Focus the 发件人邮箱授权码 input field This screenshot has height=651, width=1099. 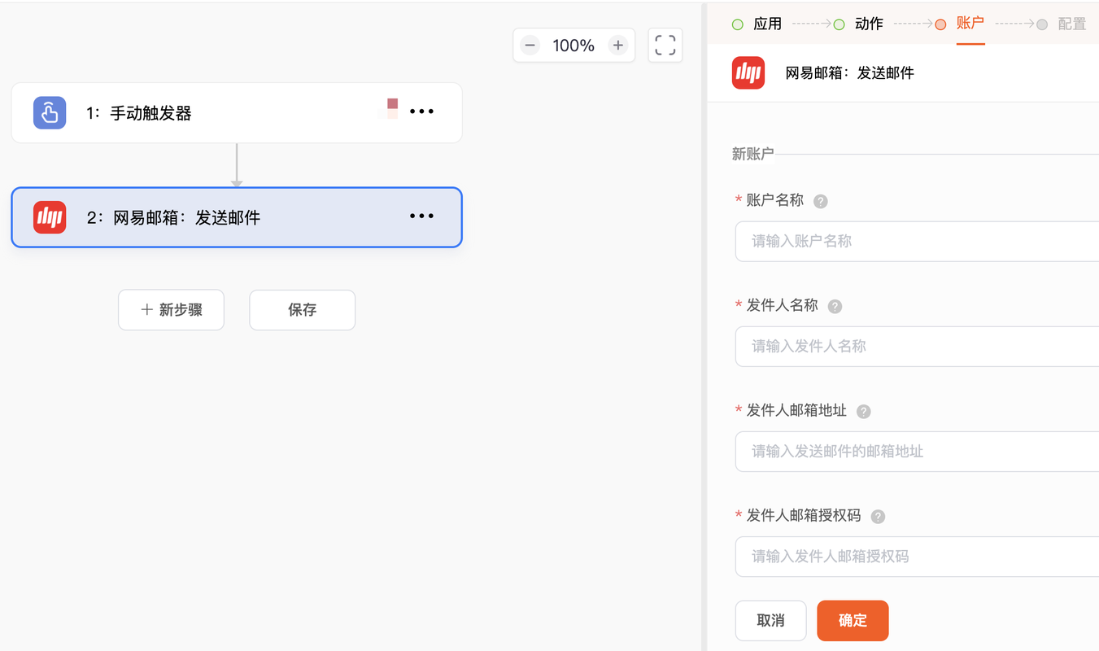pos(917,556)
